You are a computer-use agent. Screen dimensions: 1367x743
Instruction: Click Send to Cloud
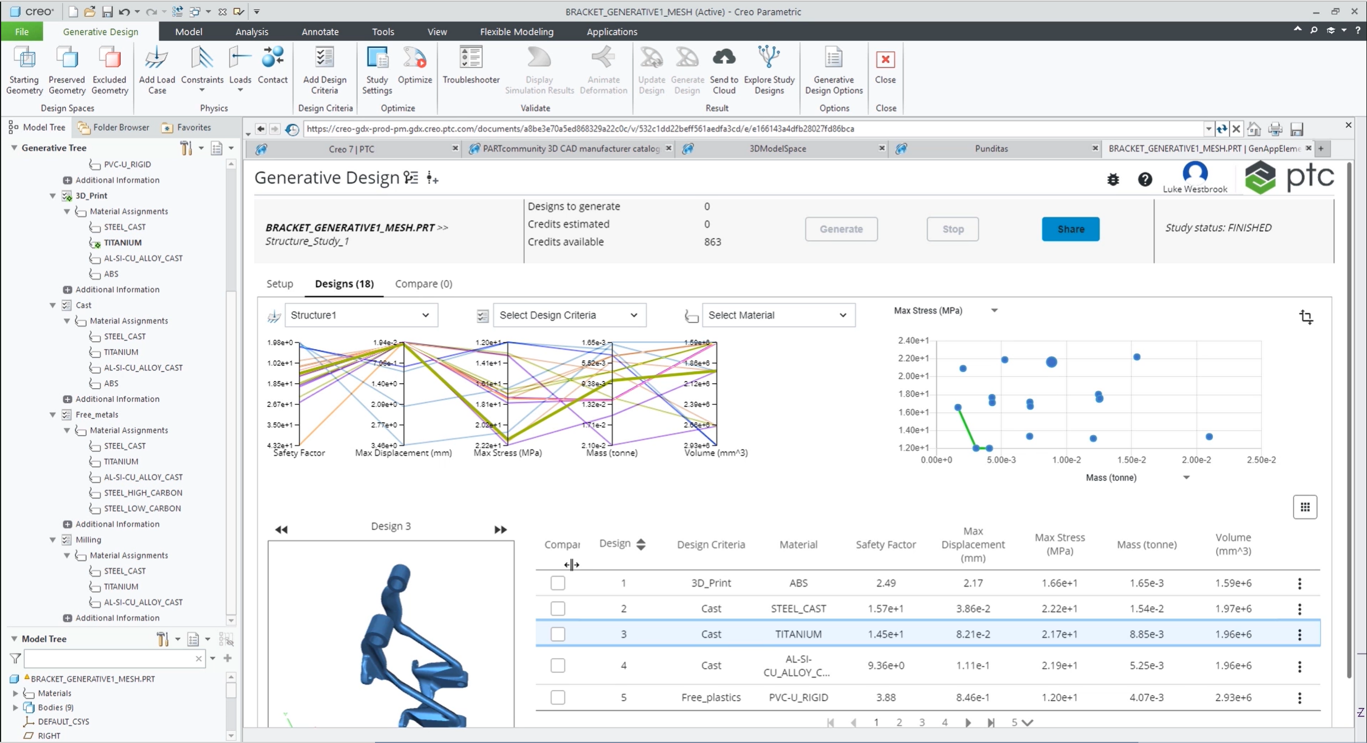724,71
